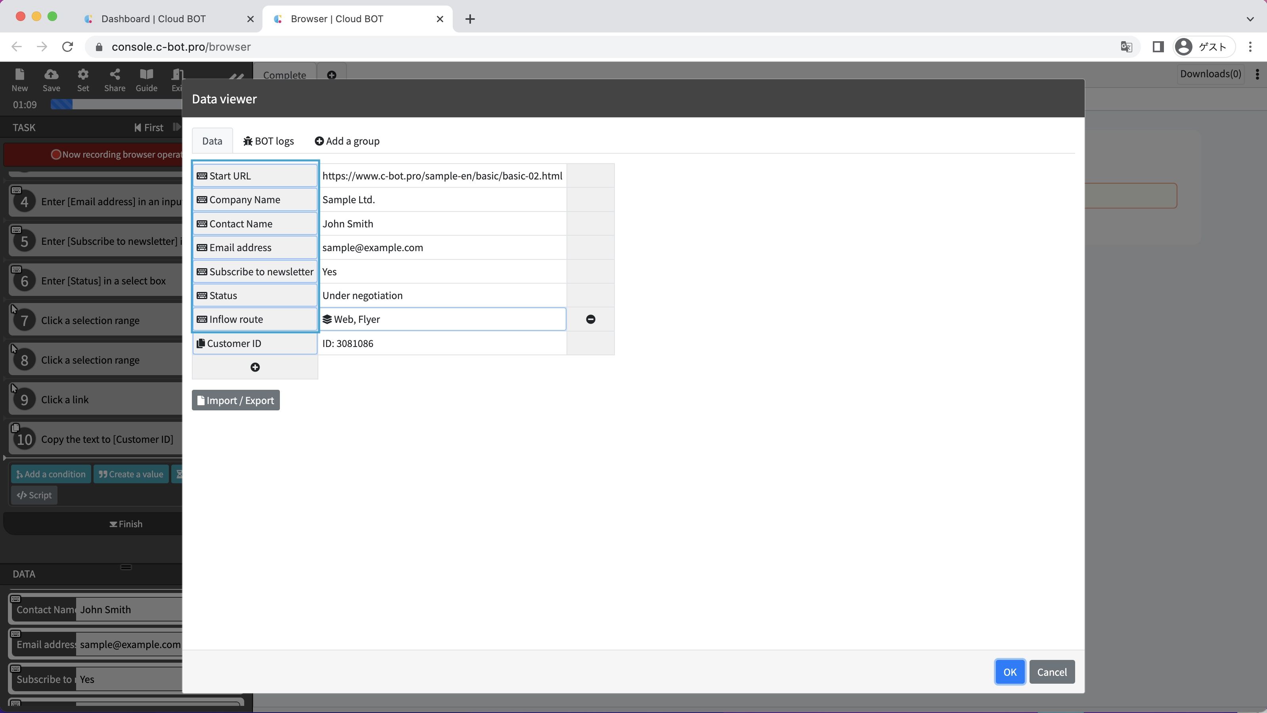Image resolution: width=1267 pixels, height=713 pixels.
Task: Add new data row with plus icon
Action: (255, 368)
